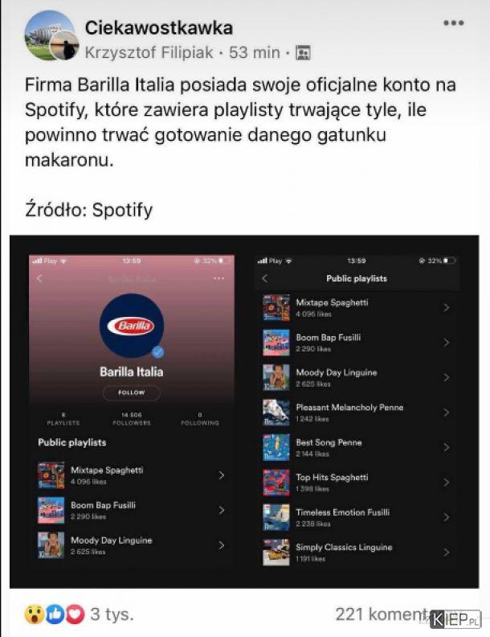This screenshot has width=490, height=637.
Task: Click the Barilla logo profile picture
Action: tap(132, 326)
